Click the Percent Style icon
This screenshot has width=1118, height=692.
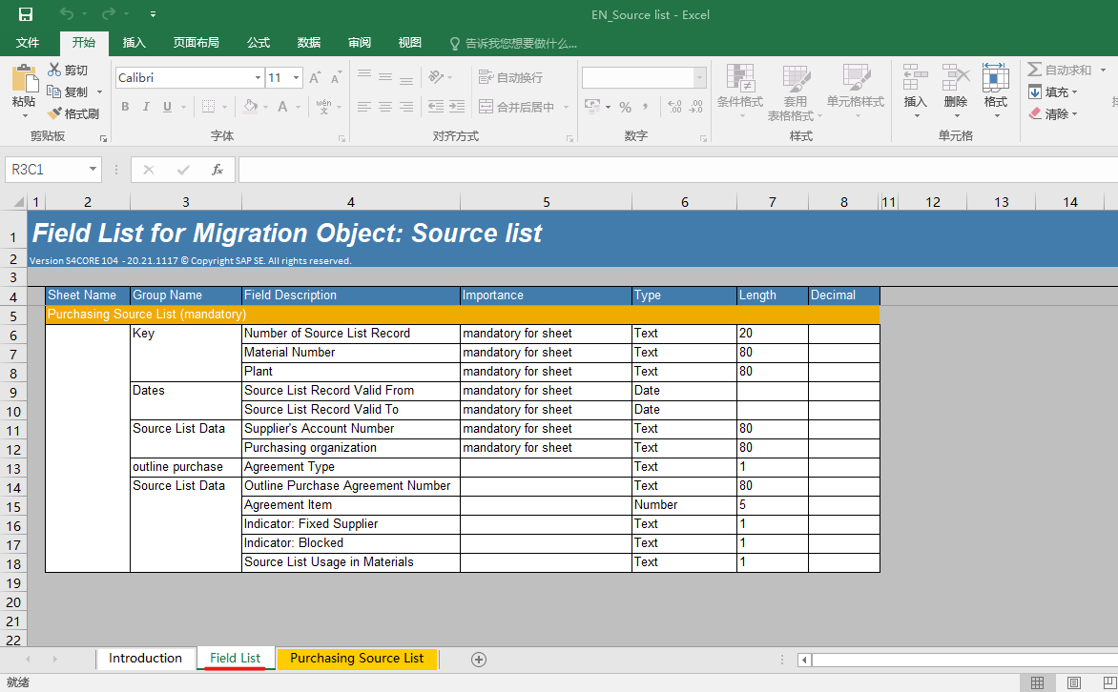(626, 107)
